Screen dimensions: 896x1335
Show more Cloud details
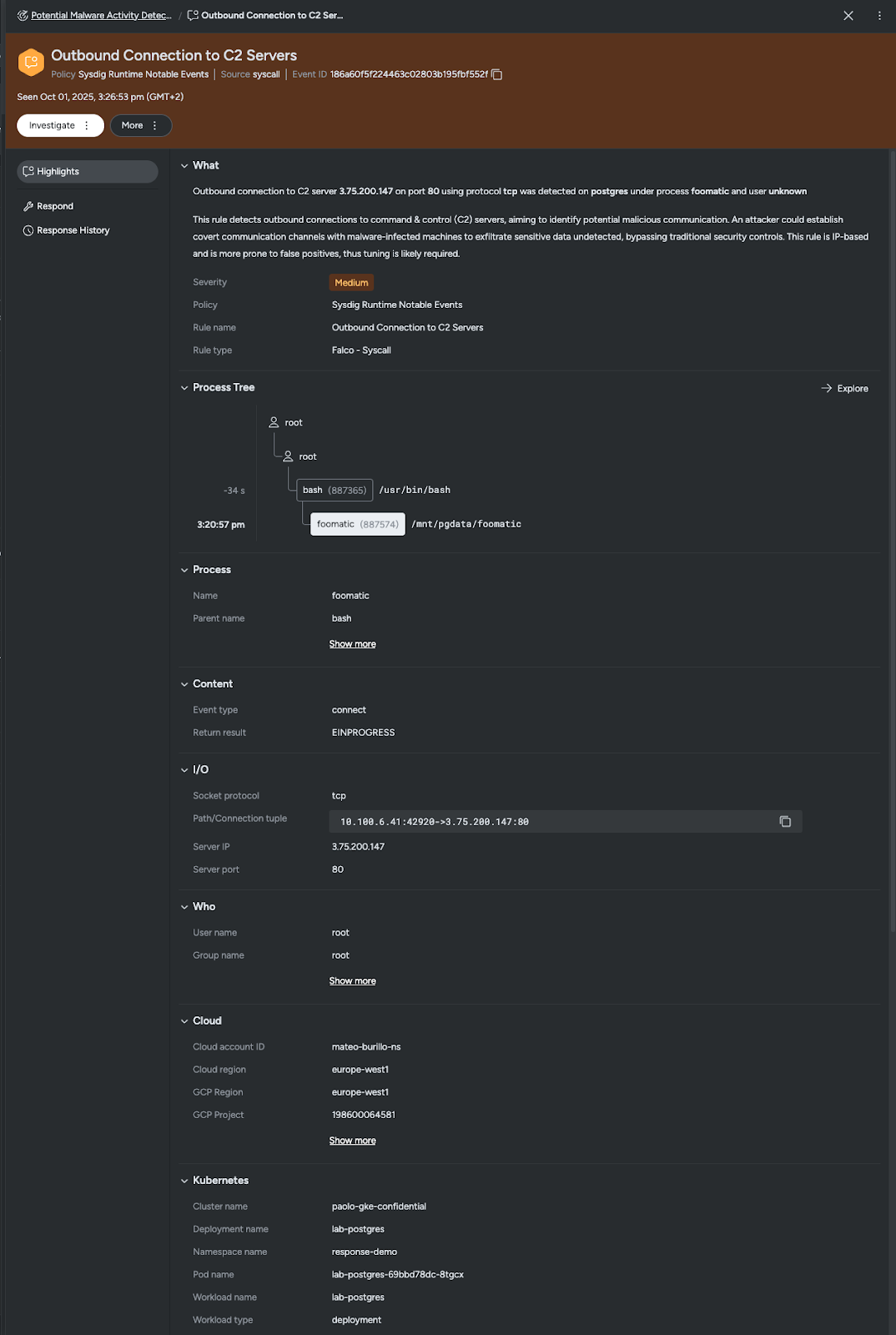[352, 1141]
